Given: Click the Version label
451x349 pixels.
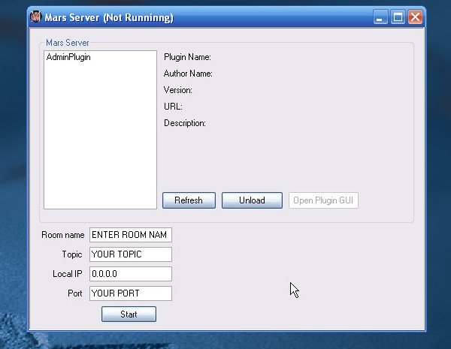Looking at the screenshot, I should tap(178, 90).
